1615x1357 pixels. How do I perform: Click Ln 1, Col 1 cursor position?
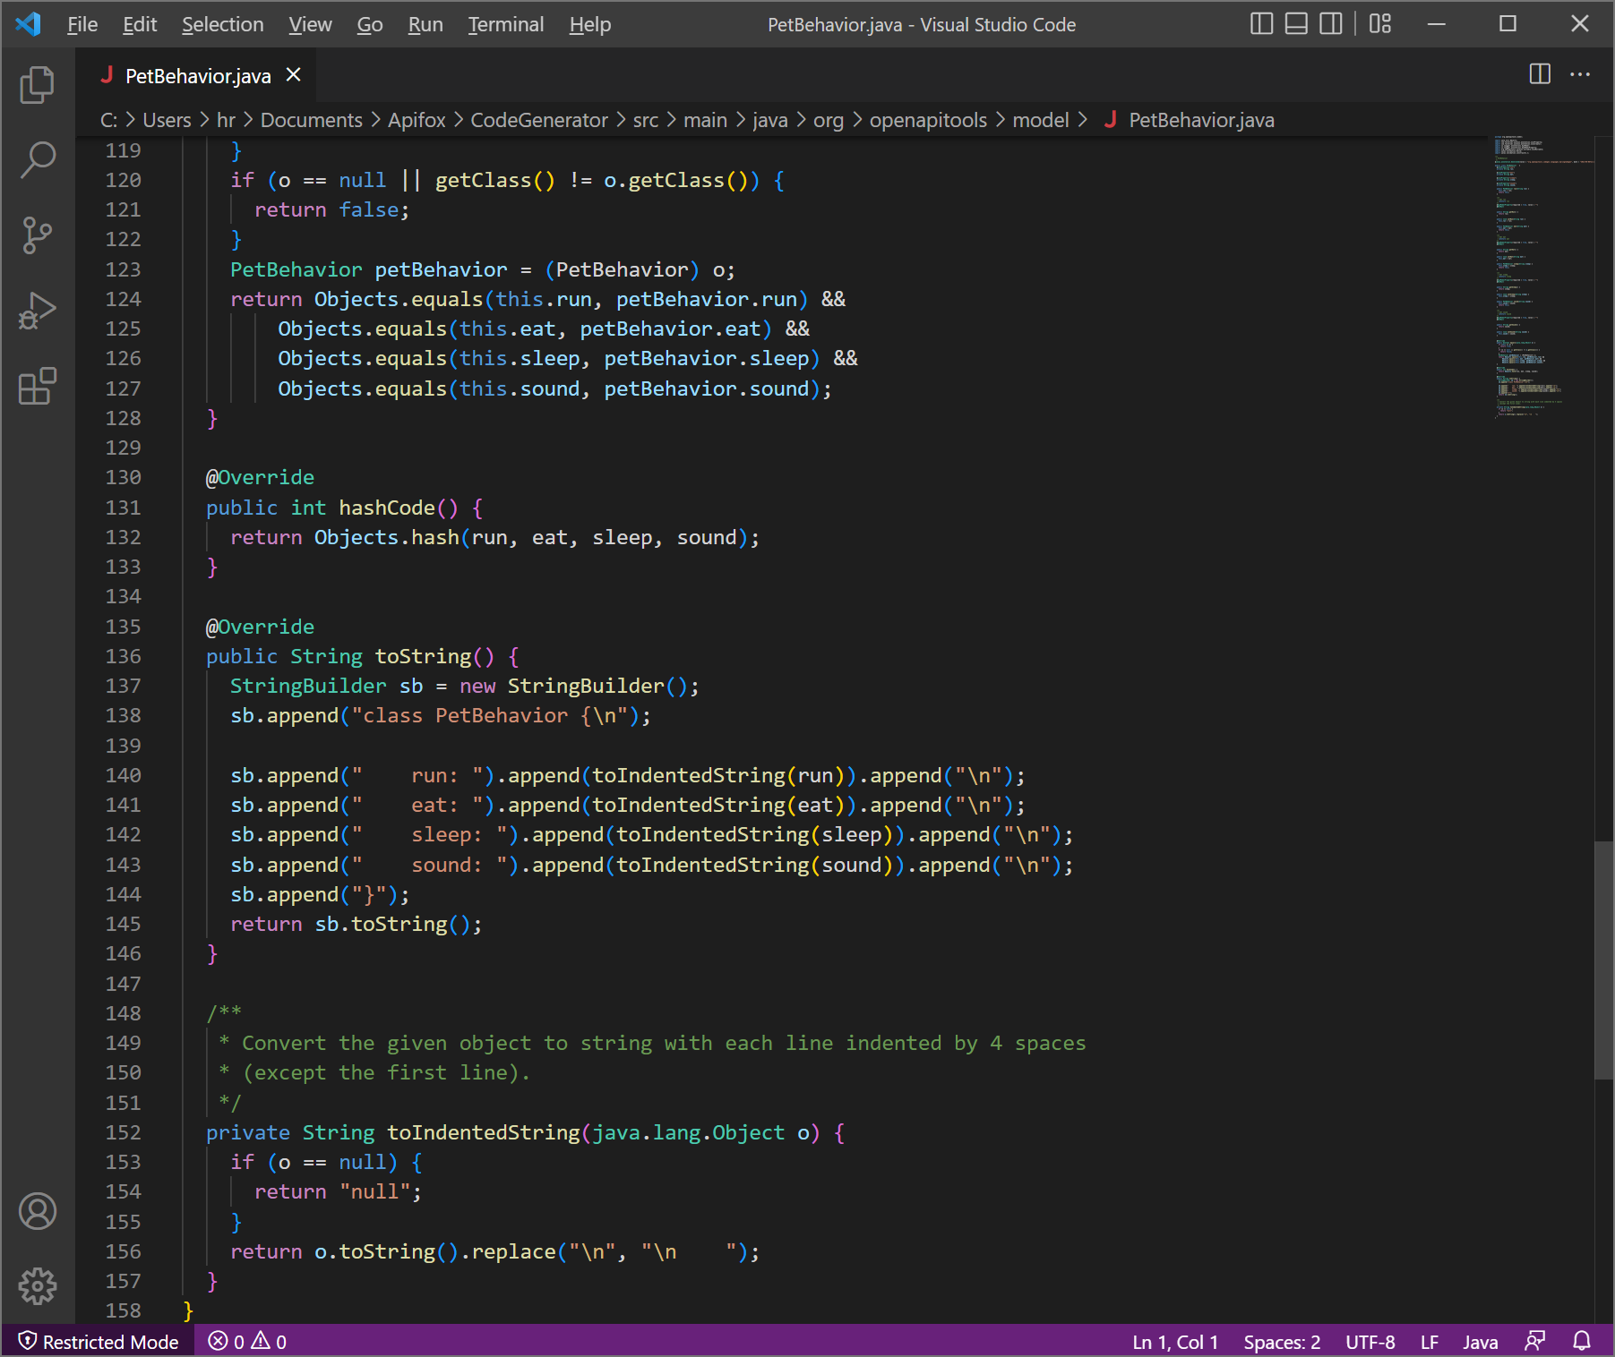pos(1175,1341)
